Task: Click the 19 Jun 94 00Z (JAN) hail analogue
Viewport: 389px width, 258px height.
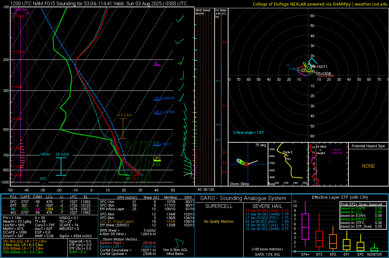Action: 267,211
